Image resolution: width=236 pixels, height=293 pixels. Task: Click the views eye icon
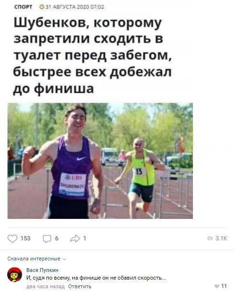[x=210, y=238]
